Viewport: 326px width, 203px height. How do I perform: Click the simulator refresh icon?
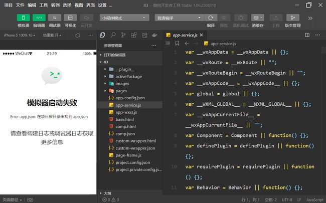click(78, 36)
